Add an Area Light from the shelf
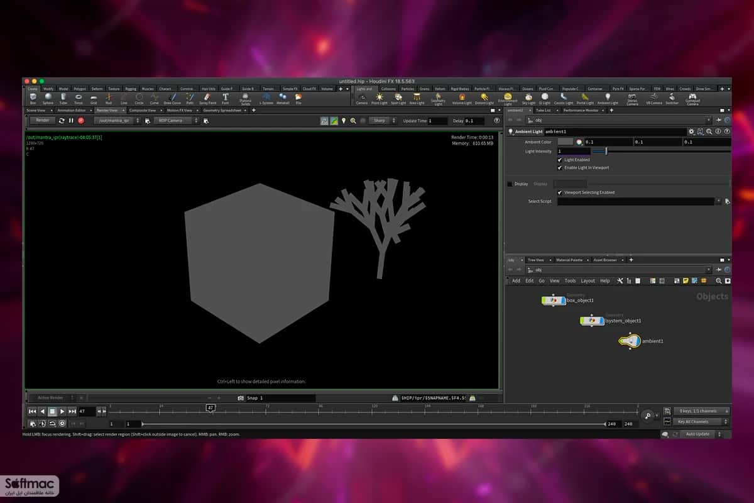Image resolution: width=754 pixels, height=503 pixels. coord(417,99)
